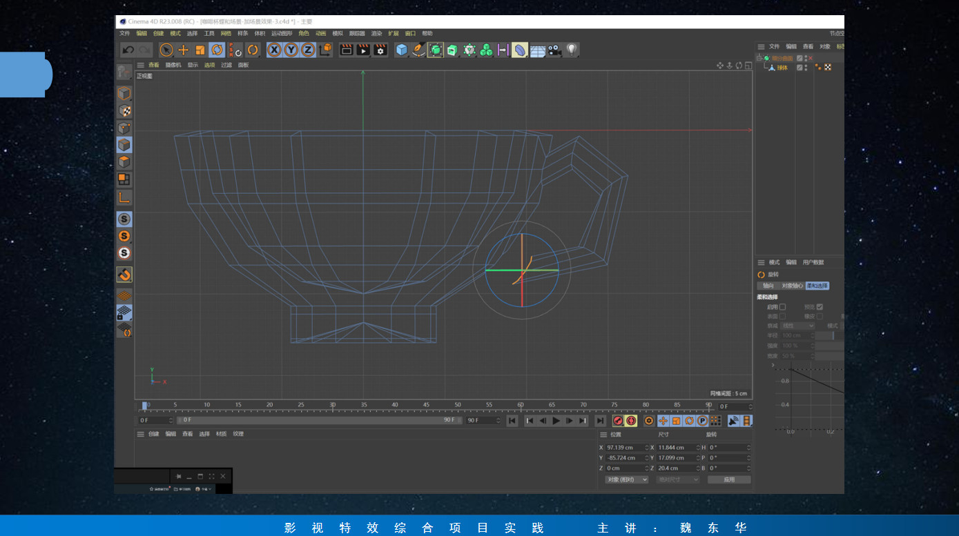Screen dimensions: 959x536
Task: Open the 网格 menu in menu bar
Action: pyautogui.click(x=226, y=33)
